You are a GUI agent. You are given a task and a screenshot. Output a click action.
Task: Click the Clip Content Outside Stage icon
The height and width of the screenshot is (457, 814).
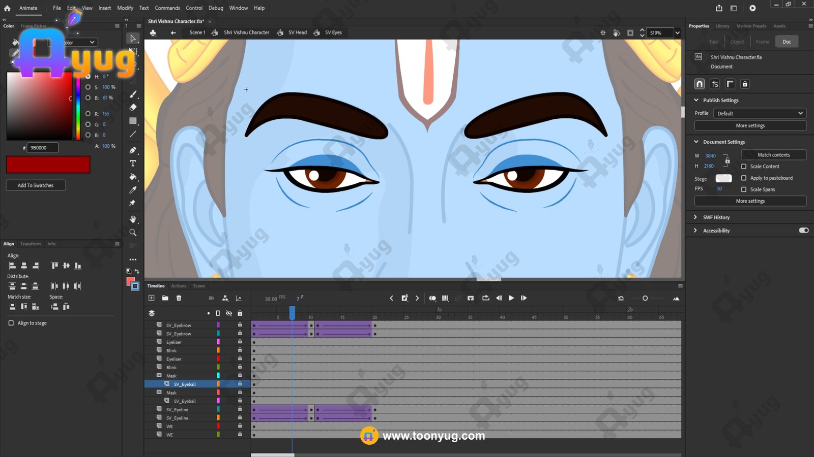coord(630,32)
